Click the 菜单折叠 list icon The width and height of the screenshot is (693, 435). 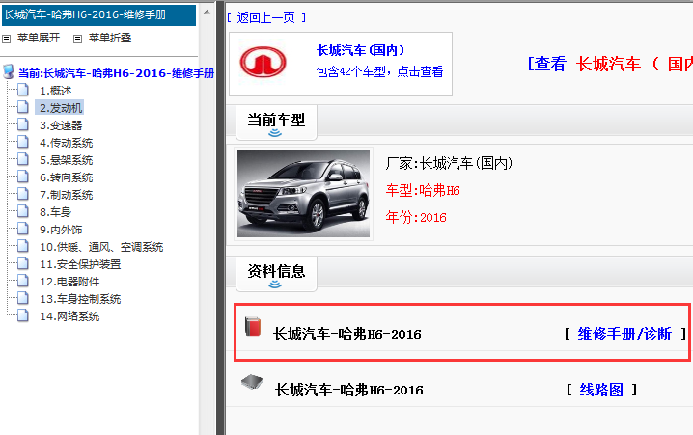coord(77,39)
